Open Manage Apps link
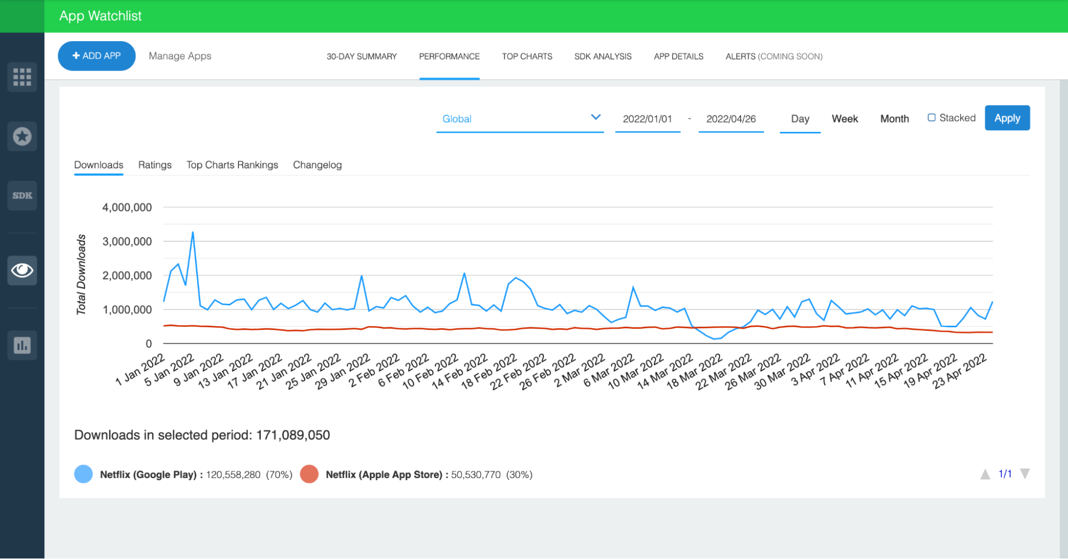Viewport: 1068px width, 559px height. (x=180, y=56)
